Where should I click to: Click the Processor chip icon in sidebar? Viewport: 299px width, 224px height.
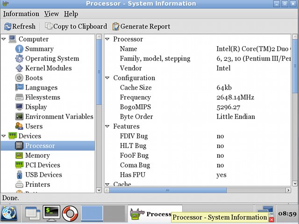pos(19,146)
